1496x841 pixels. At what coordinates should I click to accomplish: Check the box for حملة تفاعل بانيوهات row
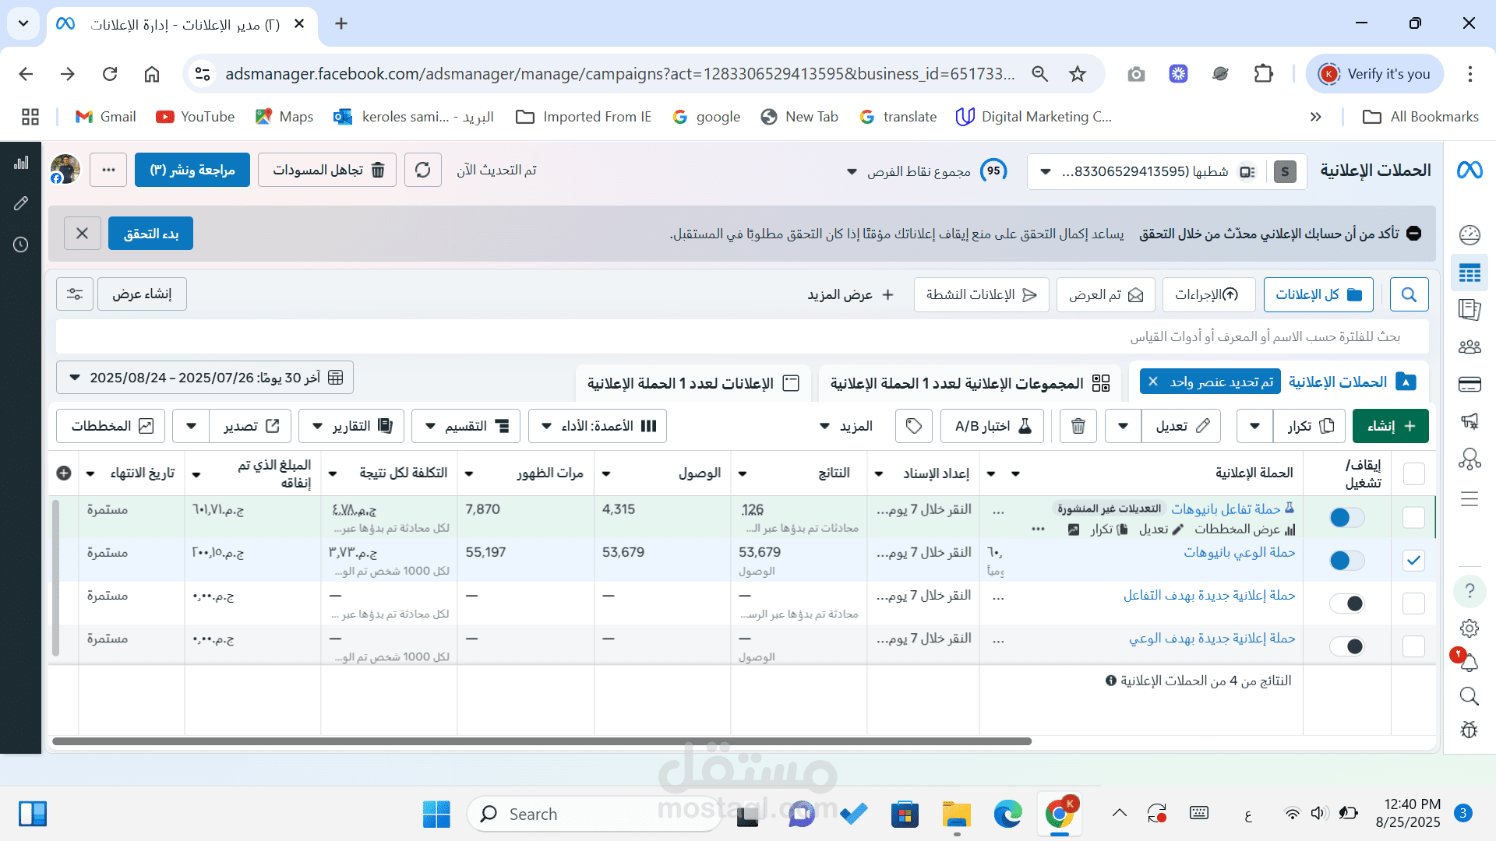1413,517
